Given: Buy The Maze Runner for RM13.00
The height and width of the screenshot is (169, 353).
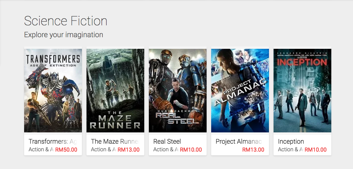Looking at the screenshot, I should click(x=129, y=150).
